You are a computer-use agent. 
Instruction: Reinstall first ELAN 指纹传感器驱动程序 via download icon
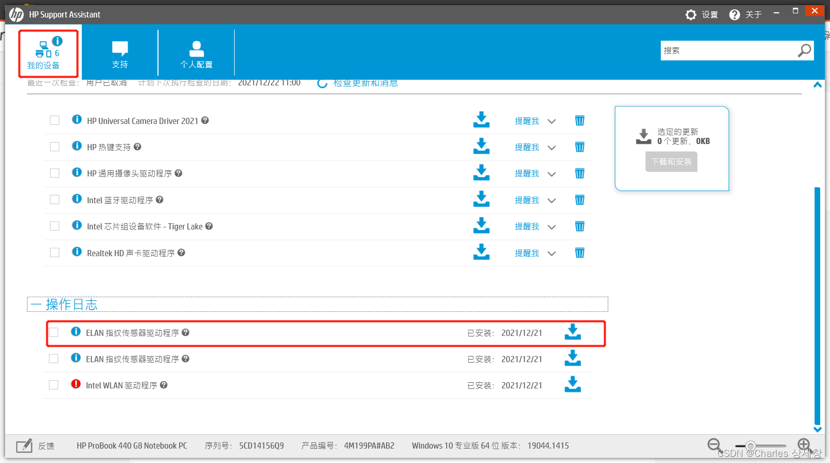pos(573,332)
